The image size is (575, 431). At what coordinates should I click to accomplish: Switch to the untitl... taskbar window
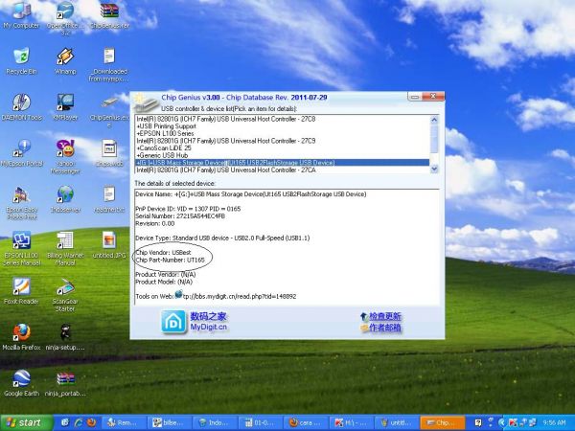(397, 423)
